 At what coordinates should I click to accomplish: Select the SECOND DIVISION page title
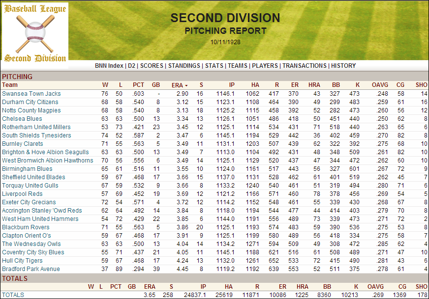(x=225, y=18)
